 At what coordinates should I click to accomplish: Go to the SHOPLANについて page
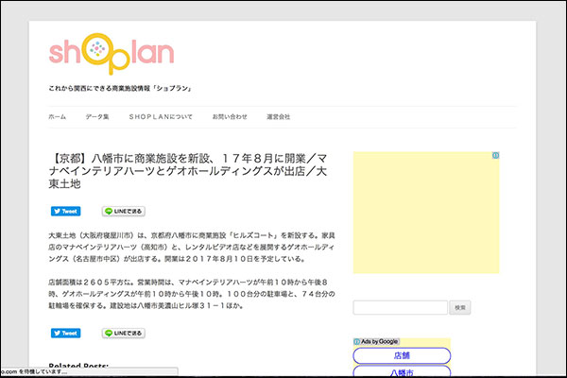click(161, 116)
